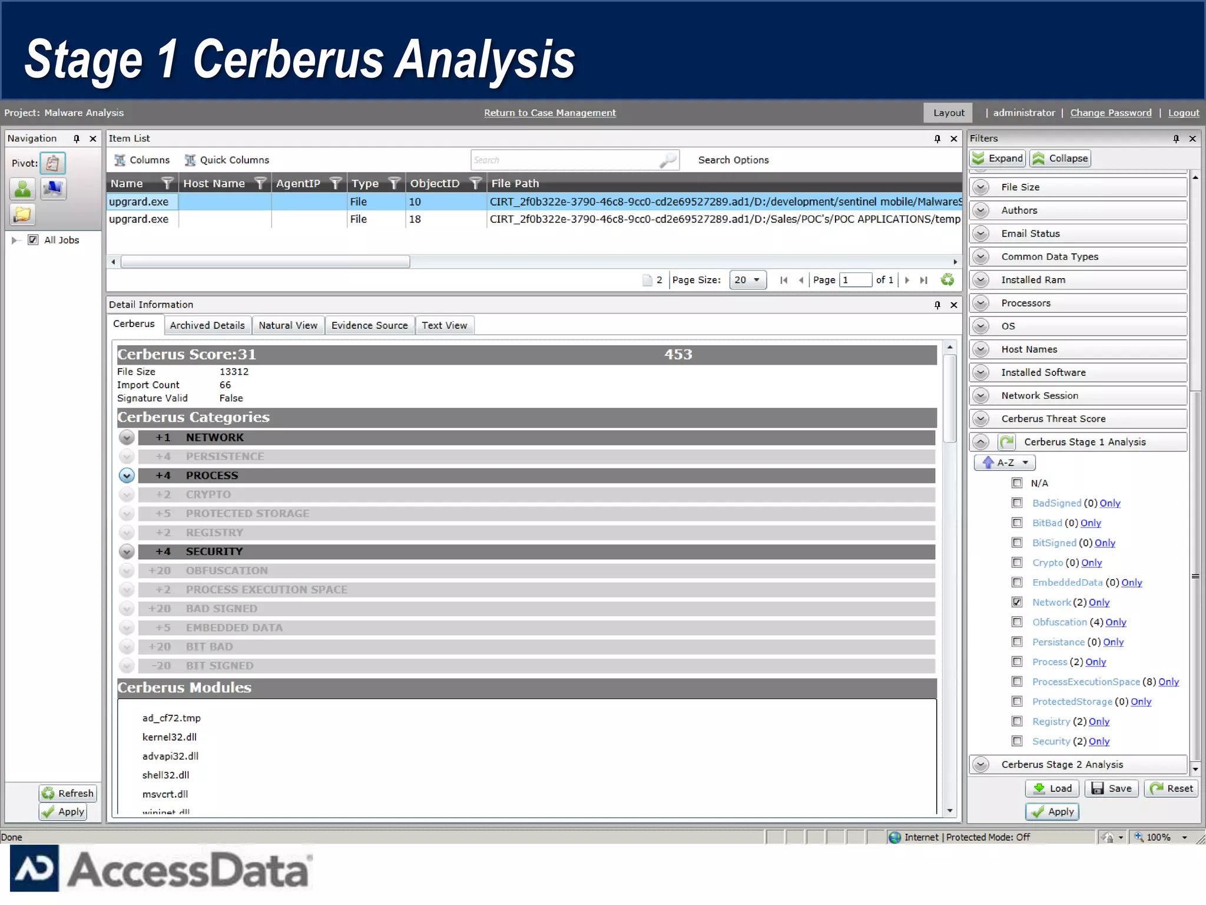Go to last page of item list
This screenshot has height=905, width=1206.
click(924, 280)
